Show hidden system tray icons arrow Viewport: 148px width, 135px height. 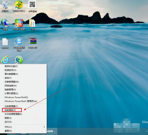coord(147,132)
